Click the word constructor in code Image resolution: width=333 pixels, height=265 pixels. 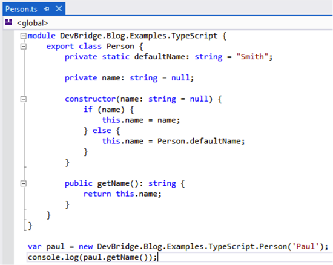[90, 99]
